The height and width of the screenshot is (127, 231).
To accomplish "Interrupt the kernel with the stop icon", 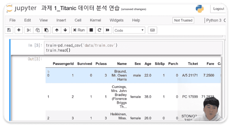I will tap(91, 30).
